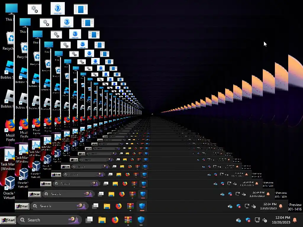The width and height of the screenshot is (303, 227).
Task: Click the Start button on the bottom taskbar
Action: (x=8, y=220)
